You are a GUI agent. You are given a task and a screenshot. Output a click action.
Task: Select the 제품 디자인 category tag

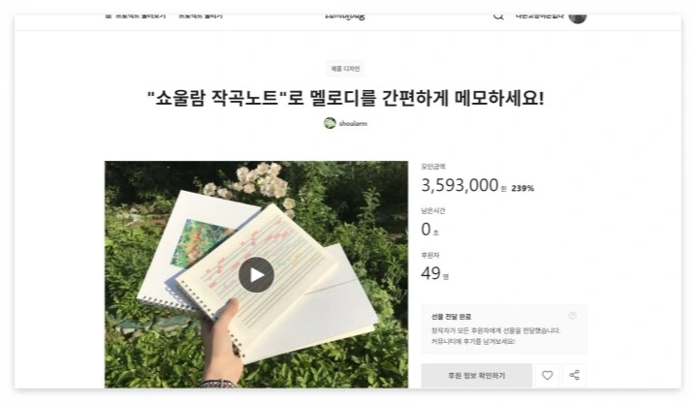[x=345, y=69]
